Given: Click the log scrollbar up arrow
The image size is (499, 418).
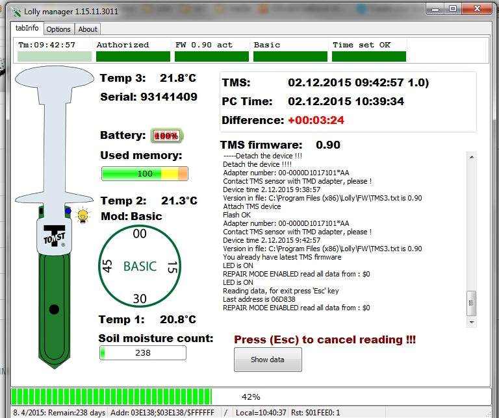Looking at the screenshot, I should pos(472,157).
